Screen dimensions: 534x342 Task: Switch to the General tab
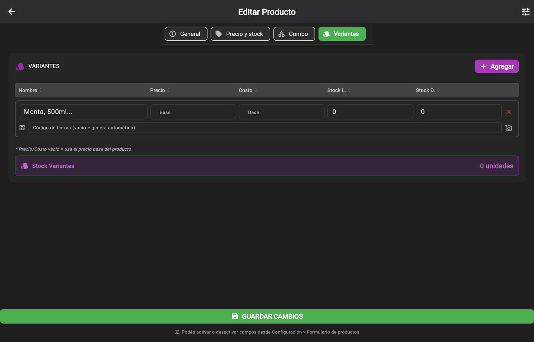coord(186,34)
